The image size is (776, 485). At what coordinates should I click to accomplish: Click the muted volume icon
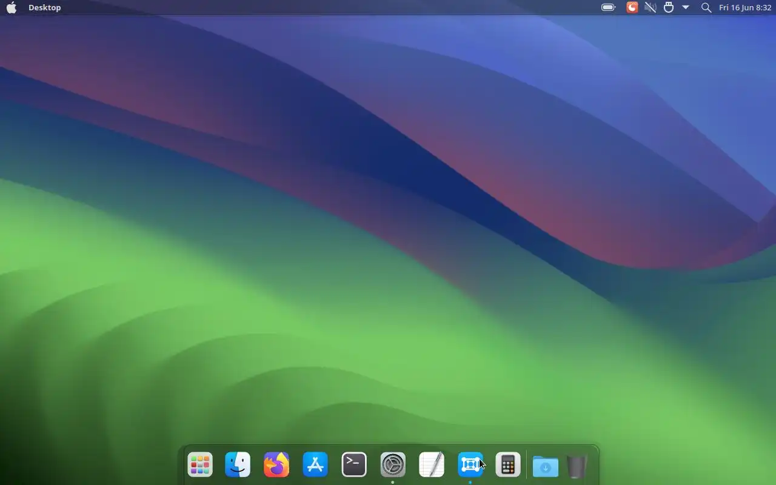click(x=651, y=7)
